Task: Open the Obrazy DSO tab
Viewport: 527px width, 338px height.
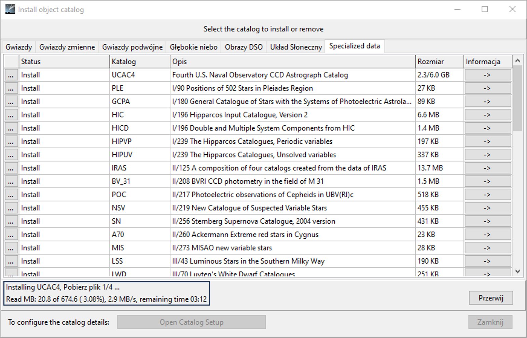Action: [244, 47]
